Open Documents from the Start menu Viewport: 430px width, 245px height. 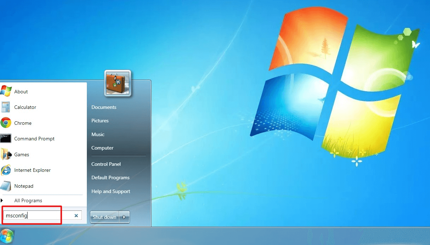pos(104,107)
